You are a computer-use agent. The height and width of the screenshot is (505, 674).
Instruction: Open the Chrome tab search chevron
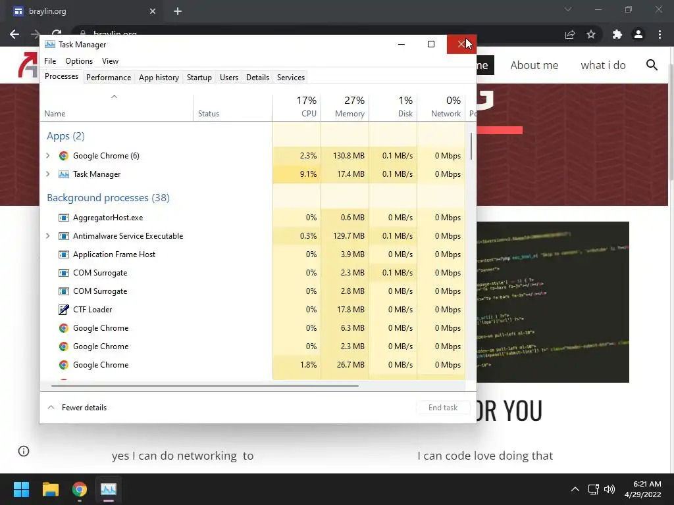568,9
